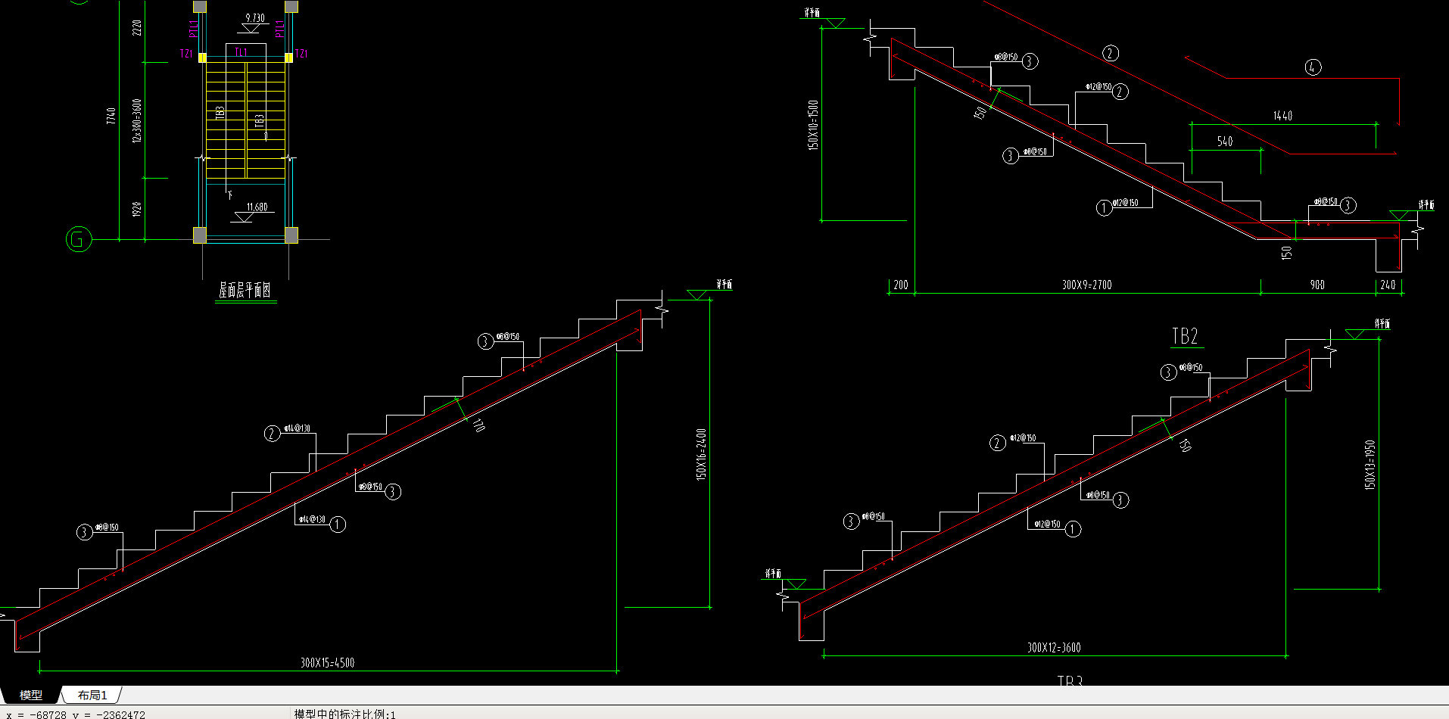Open the 布局1 layout tab
This screenshot has width=1449, height=719.
[92, 695]
